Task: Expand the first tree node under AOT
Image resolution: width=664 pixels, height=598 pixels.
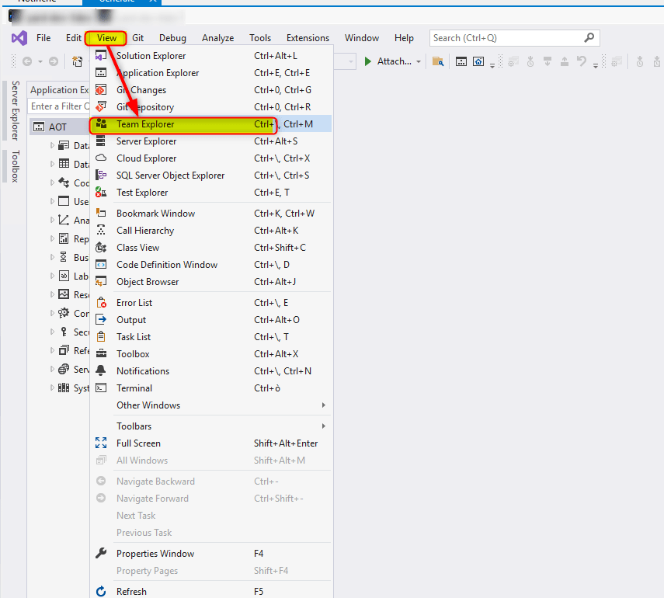Action: click(53, 145)
